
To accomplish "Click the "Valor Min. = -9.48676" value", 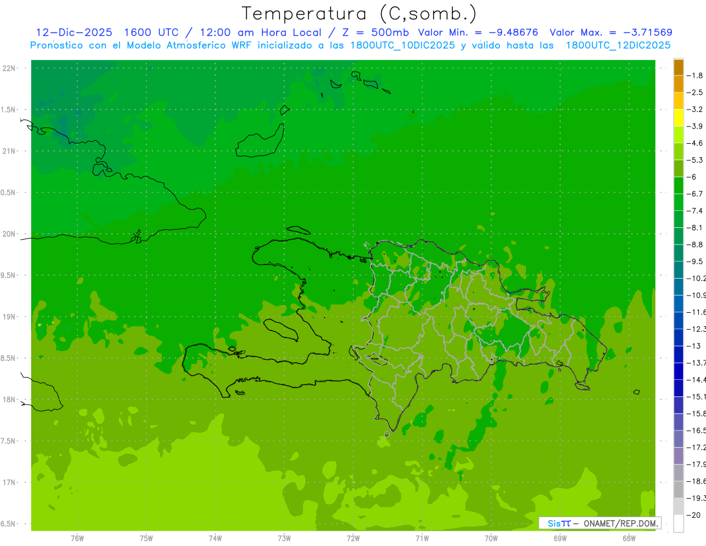I will tap(478, 32).
